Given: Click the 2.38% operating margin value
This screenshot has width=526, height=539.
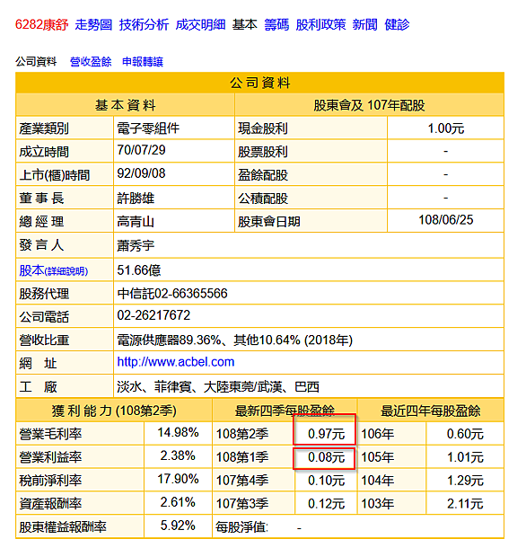Looking at the screenshot, I should tap(178, 455).
